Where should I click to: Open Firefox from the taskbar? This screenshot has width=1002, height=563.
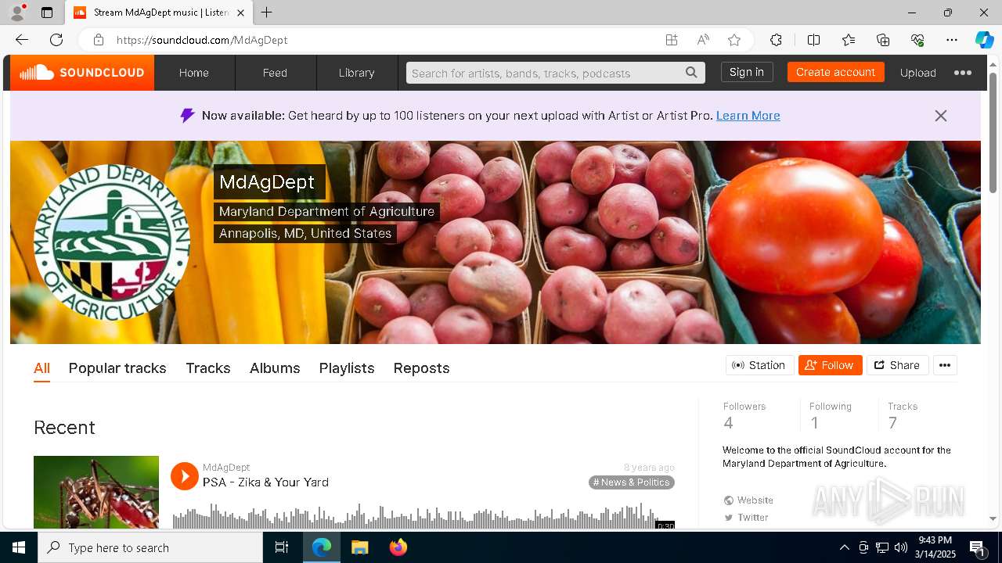pos(398,547)
